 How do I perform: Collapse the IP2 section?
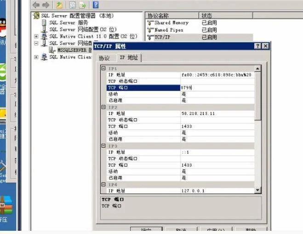pyautogui.click(x=103, y=107)
